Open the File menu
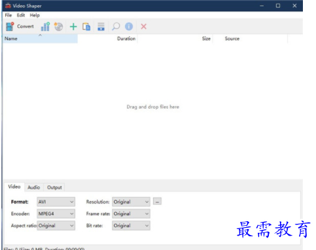Viewport: 316px width, 250px height. pos(9,15)
